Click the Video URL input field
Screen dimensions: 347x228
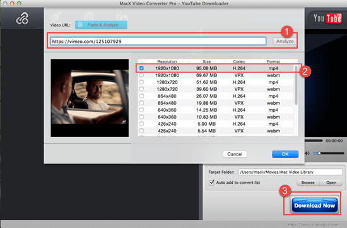coord(158,42)
